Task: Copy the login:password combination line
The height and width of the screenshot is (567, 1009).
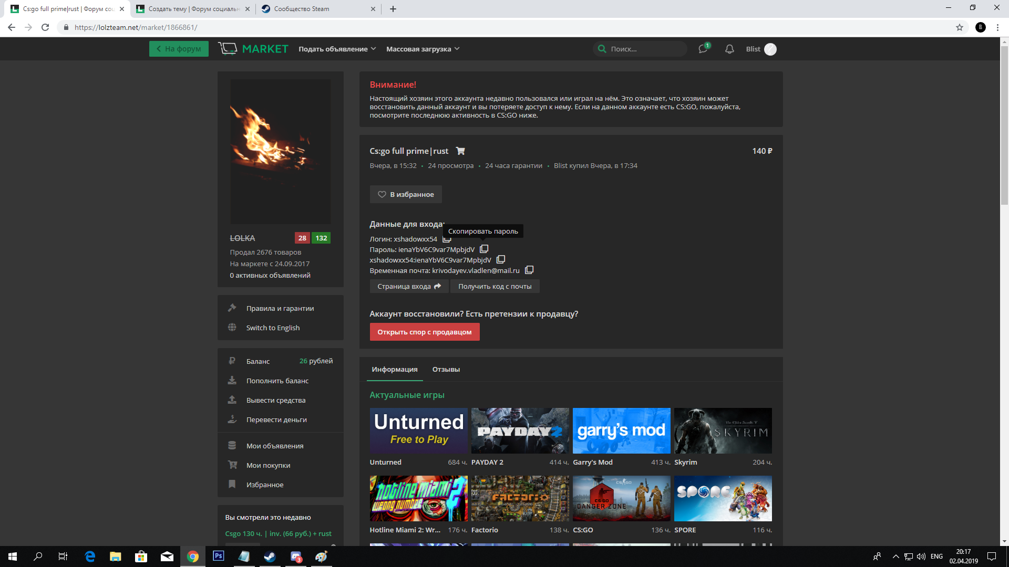Action: (501, 259)
